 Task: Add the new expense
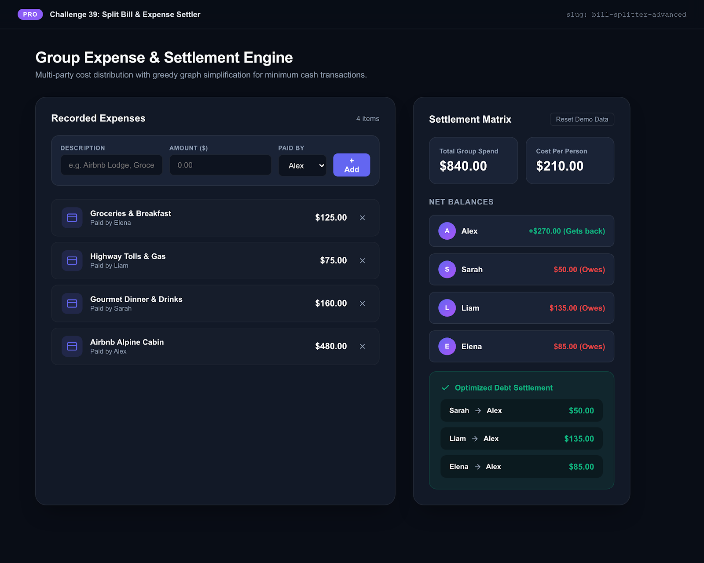(352, 165)
